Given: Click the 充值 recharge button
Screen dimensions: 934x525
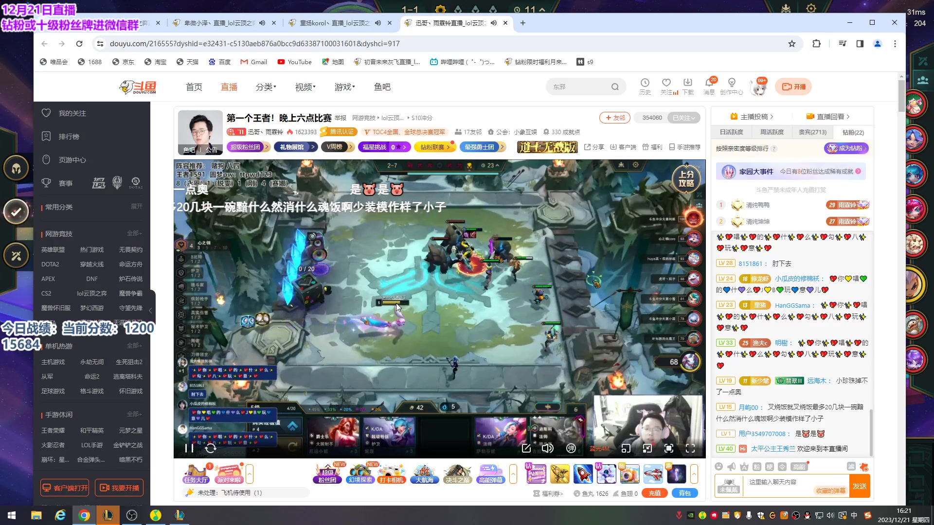Looking at the screenshot, I should click(x=654, y=493).
